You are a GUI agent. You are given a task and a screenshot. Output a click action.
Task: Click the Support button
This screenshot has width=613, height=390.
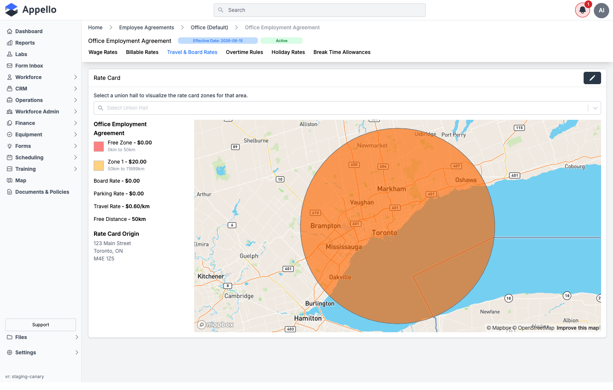(40, 325)
